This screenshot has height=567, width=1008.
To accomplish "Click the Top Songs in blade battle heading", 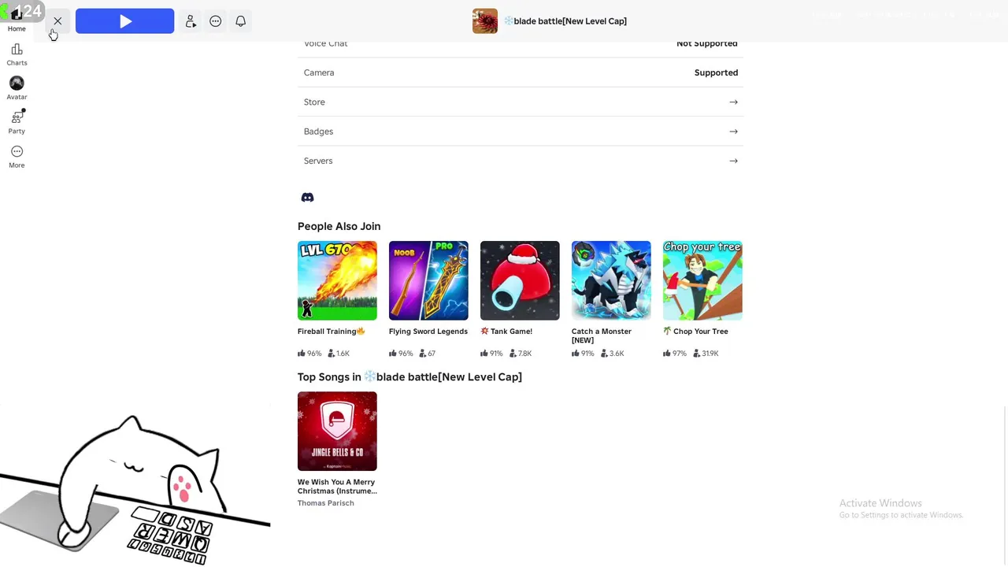I will pos(409,377).
